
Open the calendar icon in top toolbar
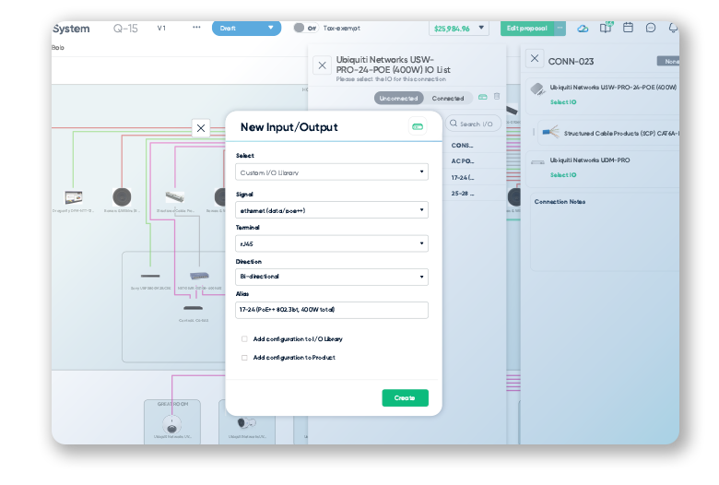pyautogui.click(x=628, y=29)
